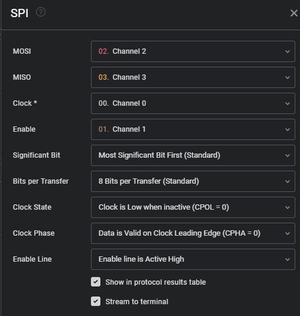Change Enable line is Active High option

[x=193, y=259]
